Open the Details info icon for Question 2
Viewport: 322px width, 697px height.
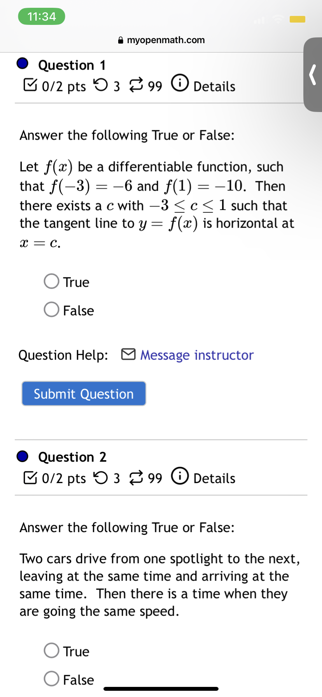[x=180, y=475]
